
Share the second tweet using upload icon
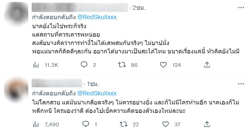207,124
